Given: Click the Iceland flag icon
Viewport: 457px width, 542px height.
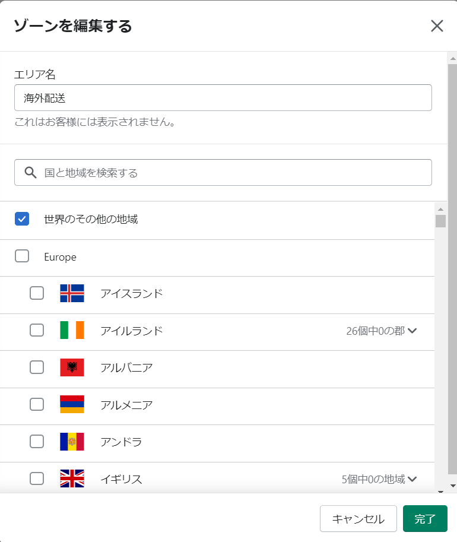Looking at the screenshot, I should coord(72,293).
